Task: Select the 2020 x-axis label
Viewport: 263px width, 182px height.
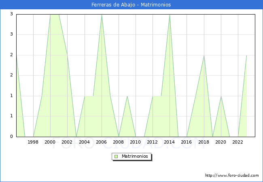Action: [x=221, y=142]
